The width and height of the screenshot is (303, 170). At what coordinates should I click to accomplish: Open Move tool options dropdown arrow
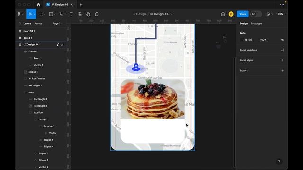34,14
